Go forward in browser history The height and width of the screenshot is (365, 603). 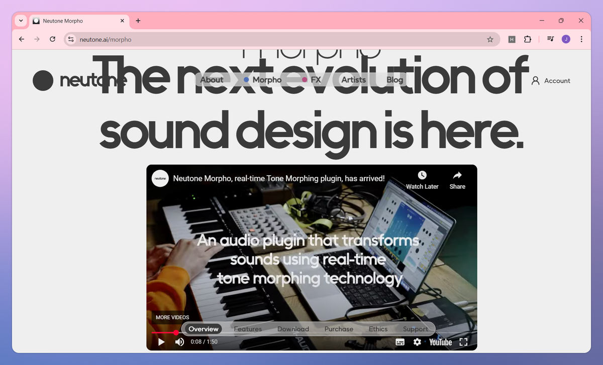[37, 39]
